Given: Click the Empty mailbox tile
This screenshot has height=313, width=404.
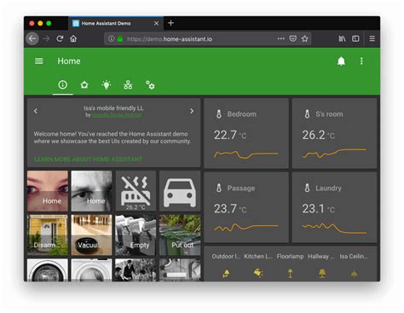Looking at the screenshot, I should point(136,235).
